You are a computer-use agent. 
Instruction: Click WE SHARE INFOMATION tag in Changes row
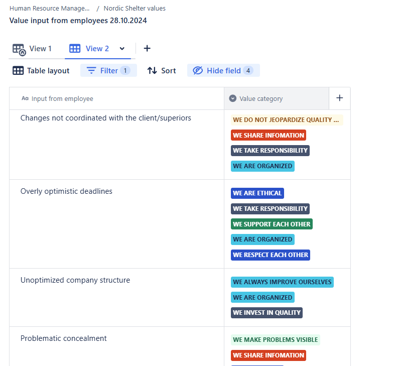click(x=269, y=136)
